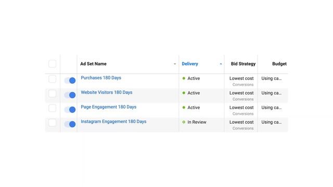Open the Purchases 180 Days ad set
The image size is (333, 187).
point(101,78)
